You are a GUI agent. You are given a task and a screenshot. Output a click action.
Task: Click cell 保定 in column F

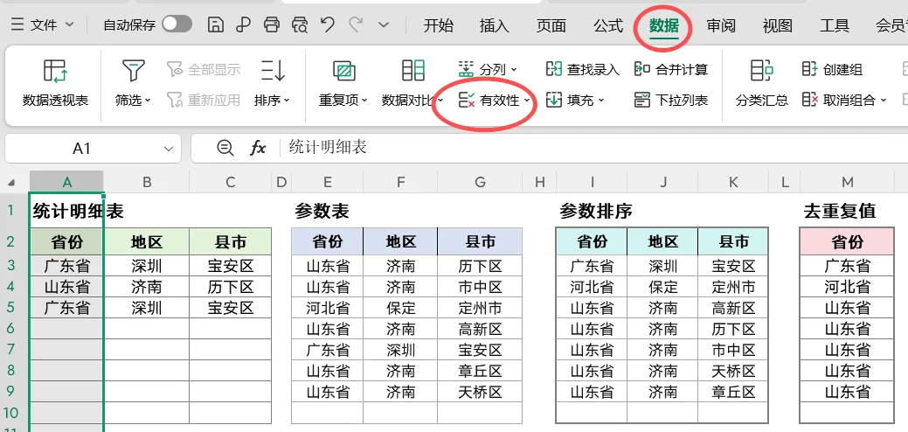click(401, 307)
